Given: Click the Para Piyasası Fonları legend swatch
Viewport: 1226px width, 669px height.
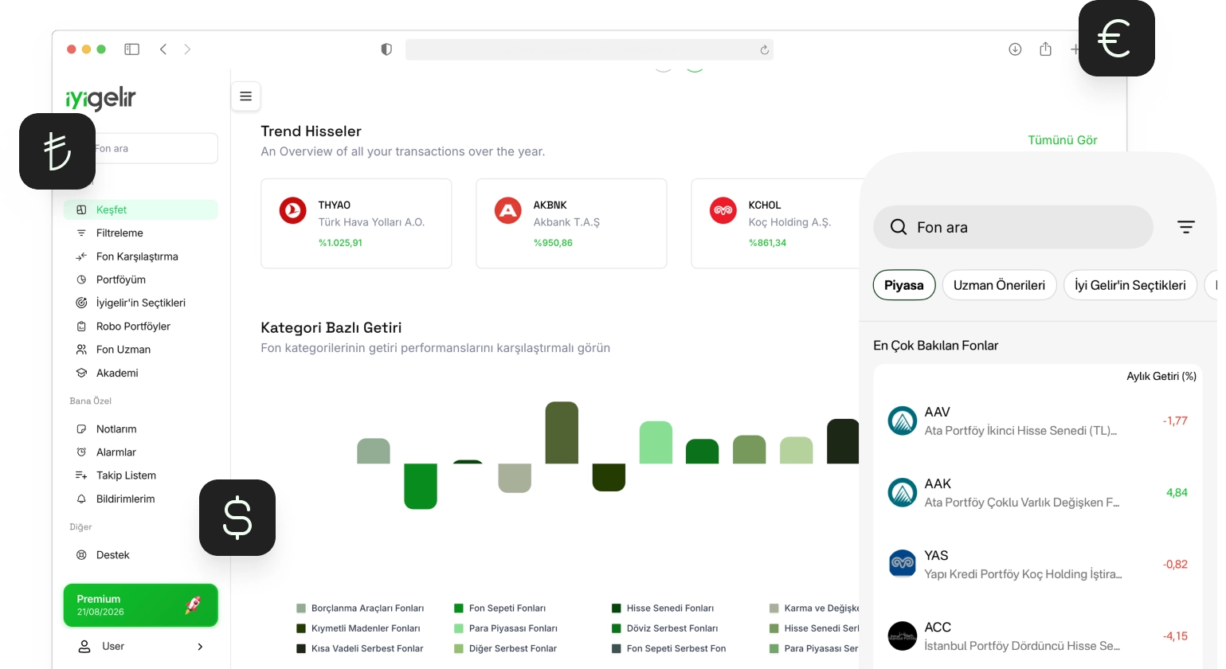Looking at the screenshot, I should point(459,628).
